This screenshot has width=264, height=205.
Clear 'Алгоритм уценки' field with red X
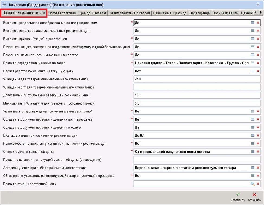[258, 168]
